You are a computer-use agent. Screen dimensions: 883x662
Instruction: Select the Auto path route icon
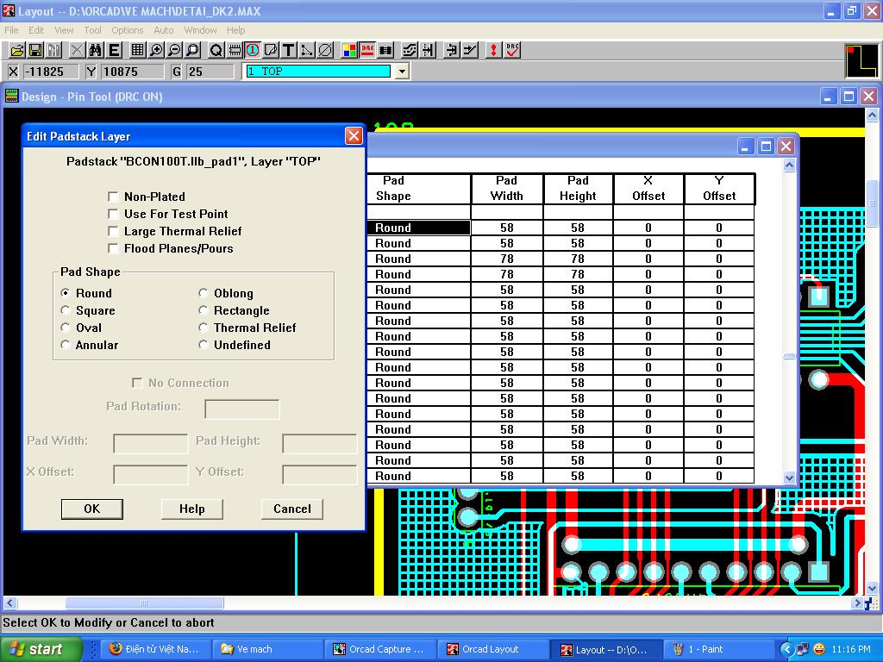410,51
